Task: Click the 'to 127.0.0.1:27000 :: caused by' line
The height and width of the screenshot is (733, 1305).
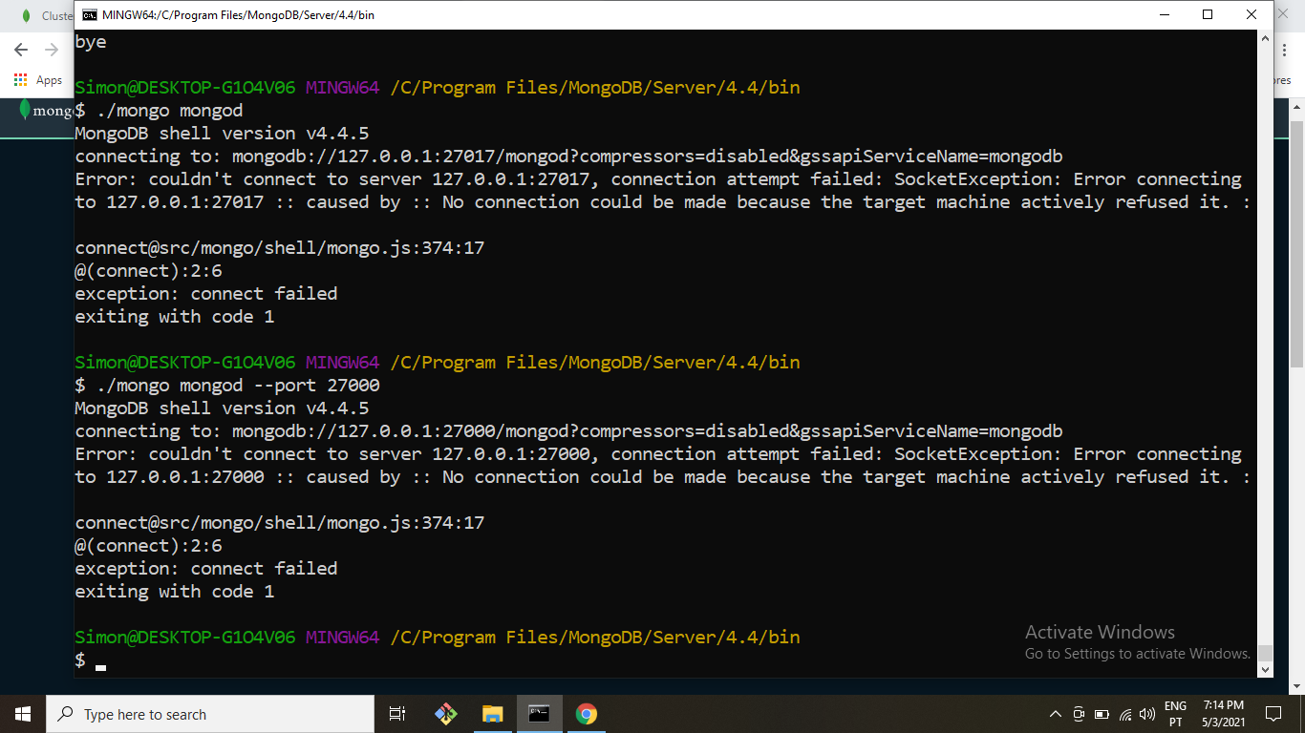Action: (x=663, y=477)
